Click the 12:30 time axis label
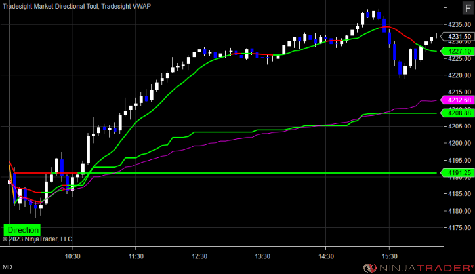Image resolution: width=475 pixels, height=274 pixels. [199, 256]
